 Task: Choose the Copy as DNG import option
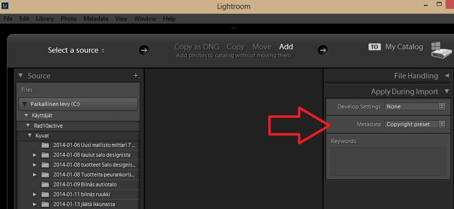[197, 47]
